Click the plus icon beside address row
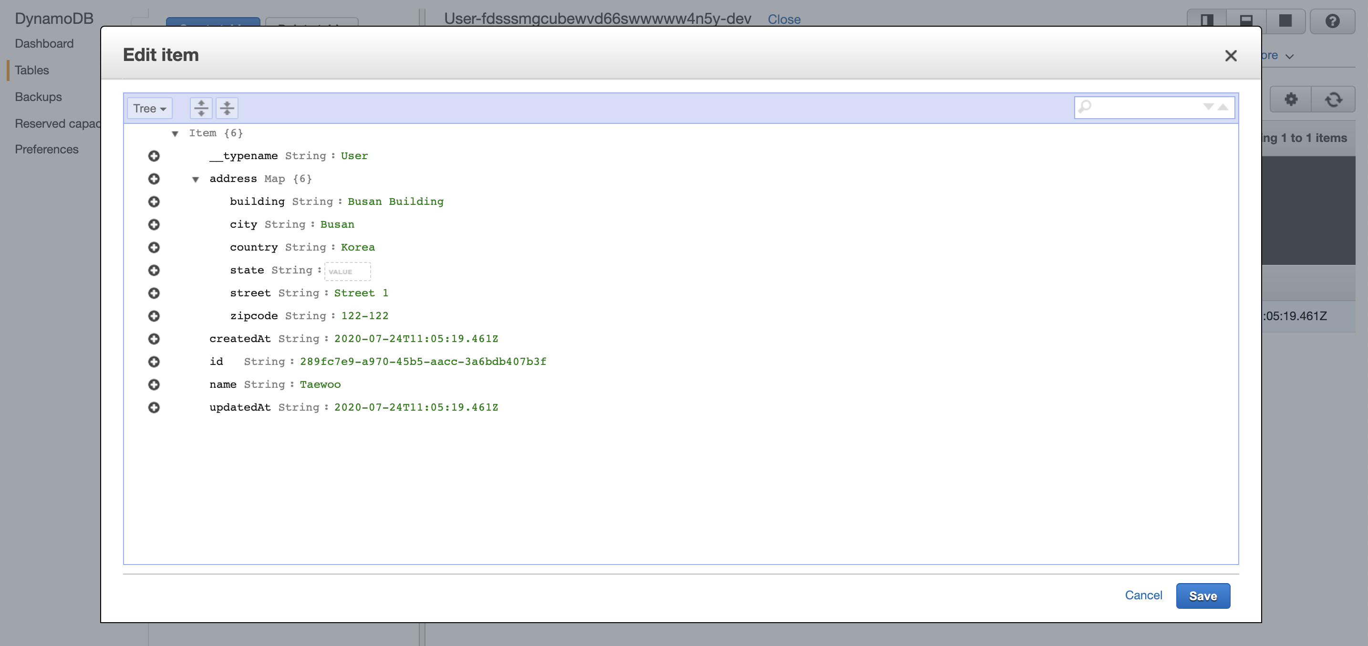The width and height of the screenshot is (1368, 646). pos(154,179)
